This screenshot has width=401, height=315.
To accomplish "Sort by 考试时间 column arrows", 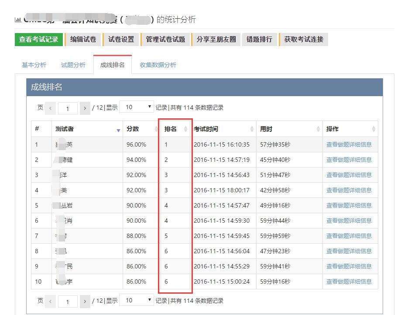I will (252, 129).
